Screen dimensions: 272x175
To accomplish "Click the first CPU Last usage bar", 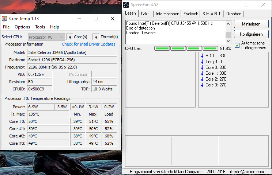I will click(x=162, y=48).
